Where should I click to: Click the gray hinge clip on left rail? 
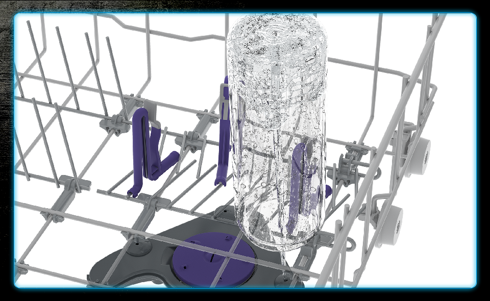pos(70,182)
